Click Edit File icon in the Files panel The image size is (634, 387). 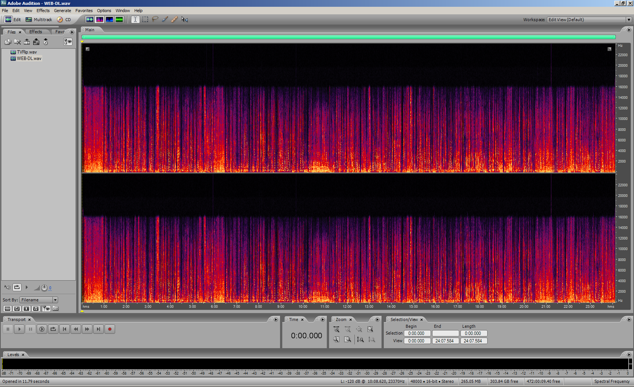click(27, 42)
